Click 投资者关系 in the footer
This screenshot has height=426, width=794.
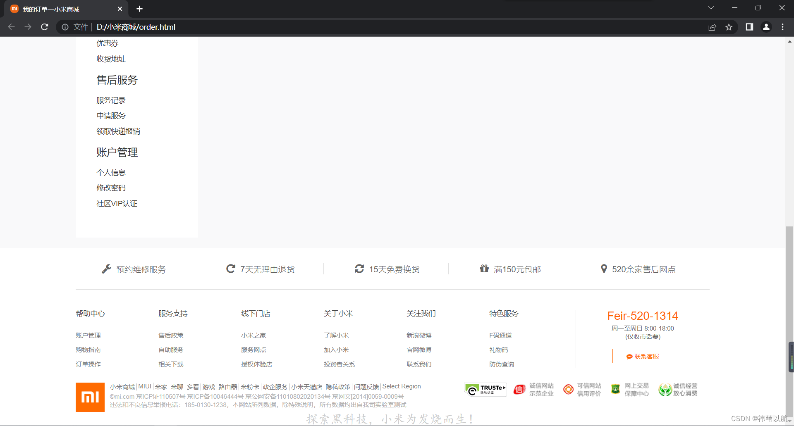coord(339,364)
